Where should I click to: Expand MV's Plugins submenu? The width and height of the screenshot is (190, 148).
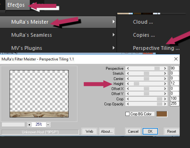(27, 48)
